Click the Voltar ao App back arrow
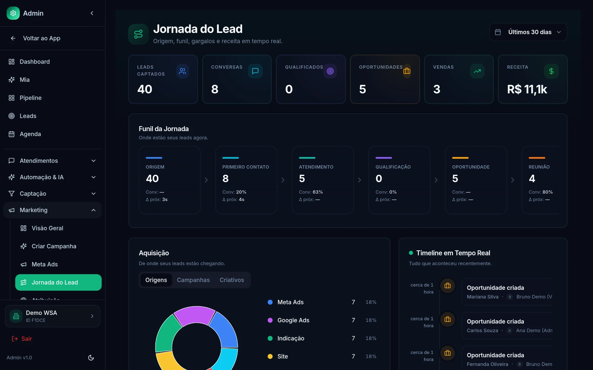Screen dimensions: 593x370 (13, 38)
